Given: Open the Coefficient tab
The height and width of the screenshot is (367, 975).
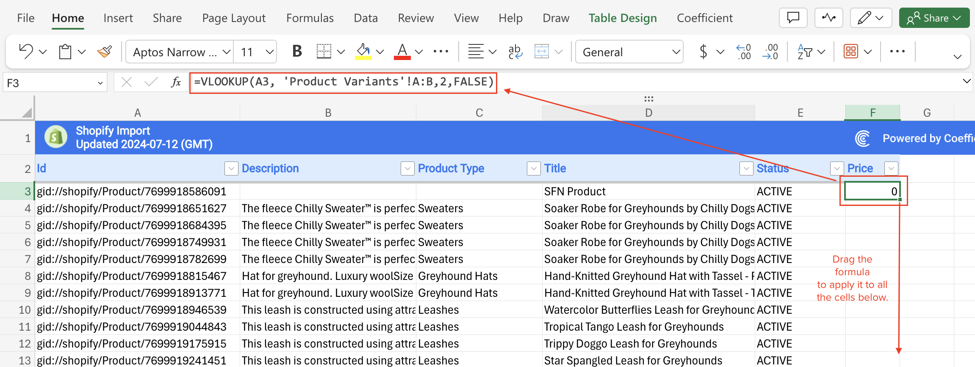Looking at the screenshot, I should pos(705,18).
